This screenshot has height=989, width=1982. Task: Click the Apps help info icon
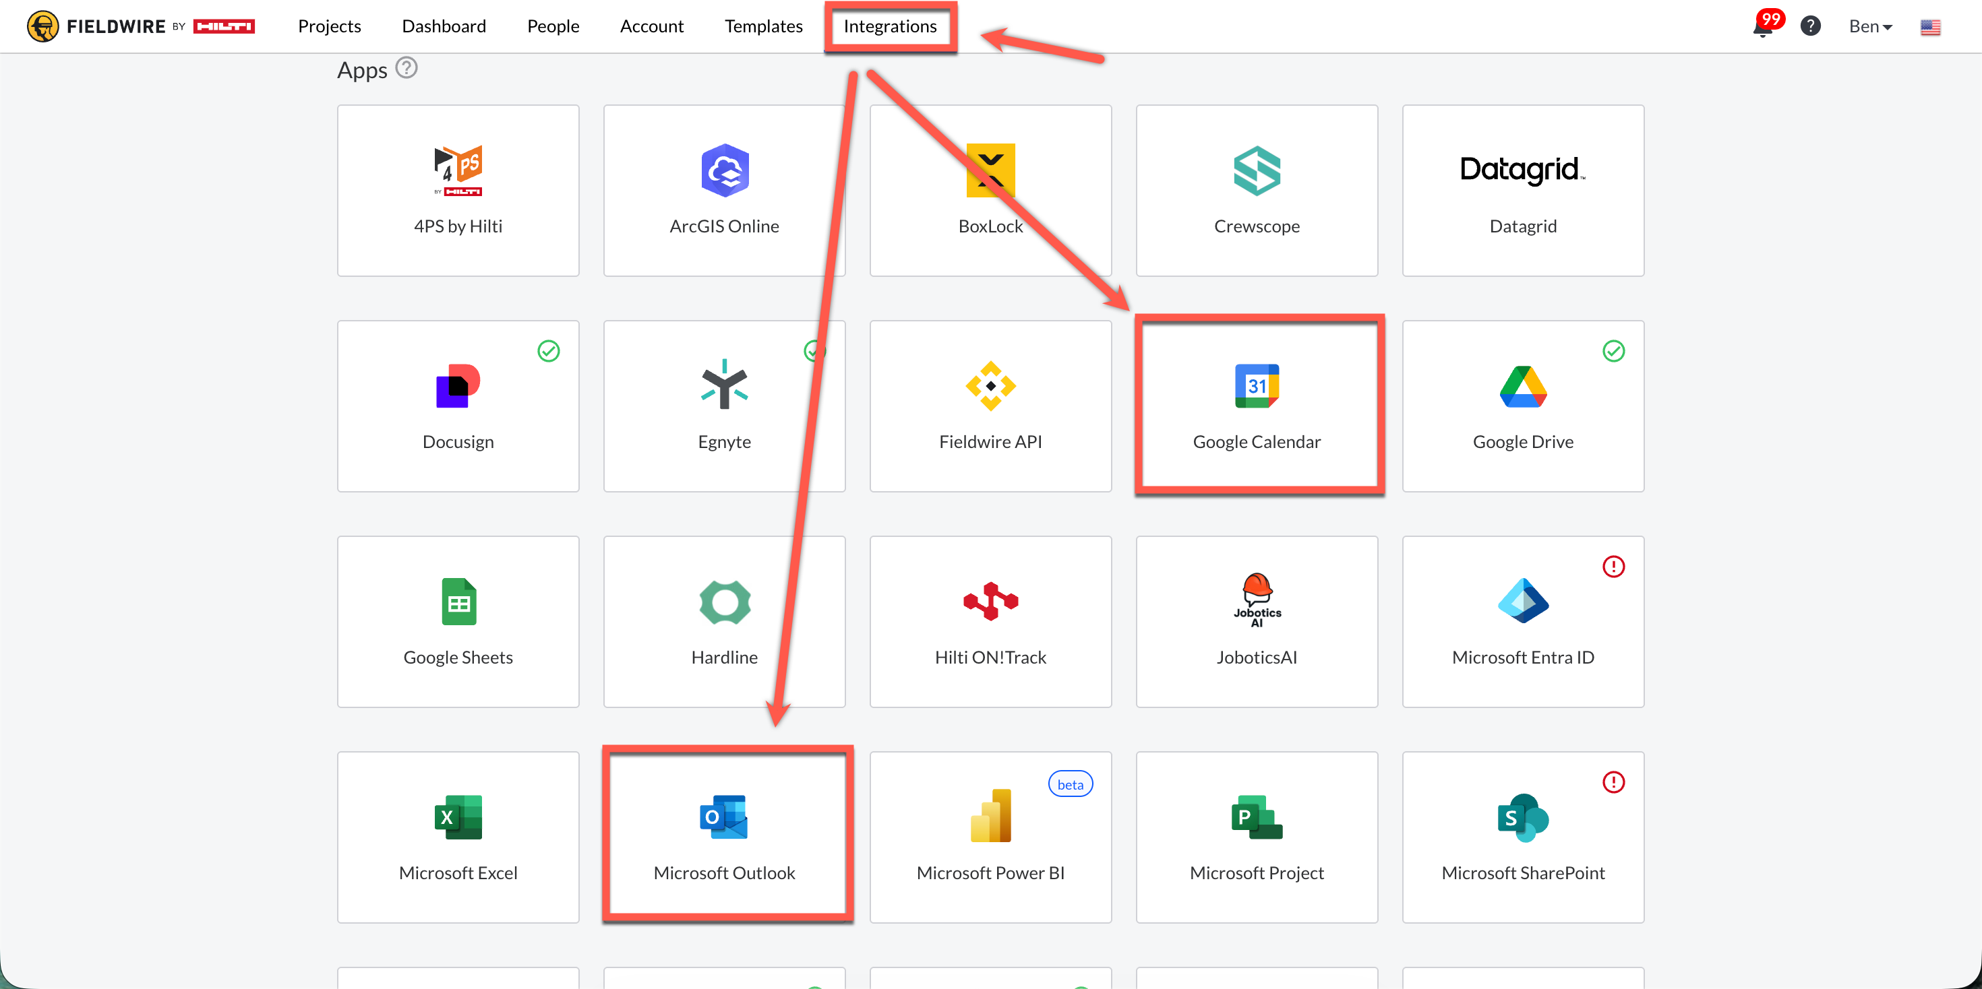pos(407,69)
